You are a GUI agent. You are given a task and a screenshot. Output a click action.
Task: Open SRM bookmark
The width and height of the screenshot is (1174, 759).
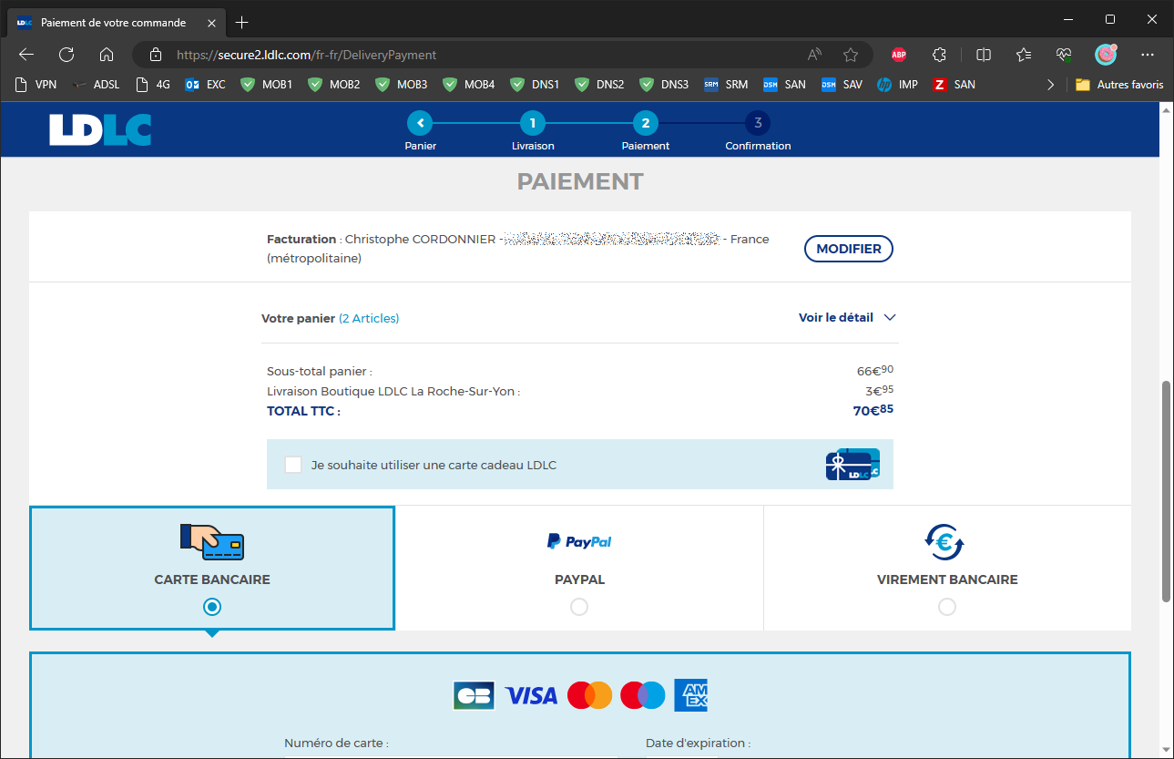point(726,85)
